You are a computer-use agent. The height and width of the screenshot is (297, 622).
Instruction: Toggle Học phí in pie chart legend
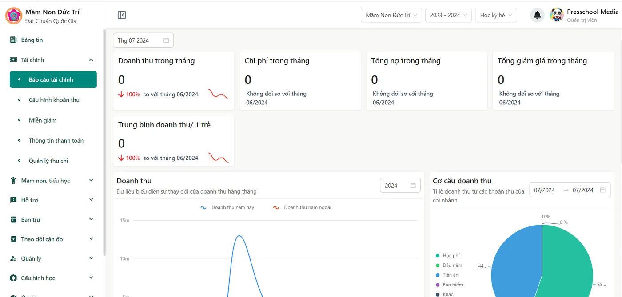448,256
